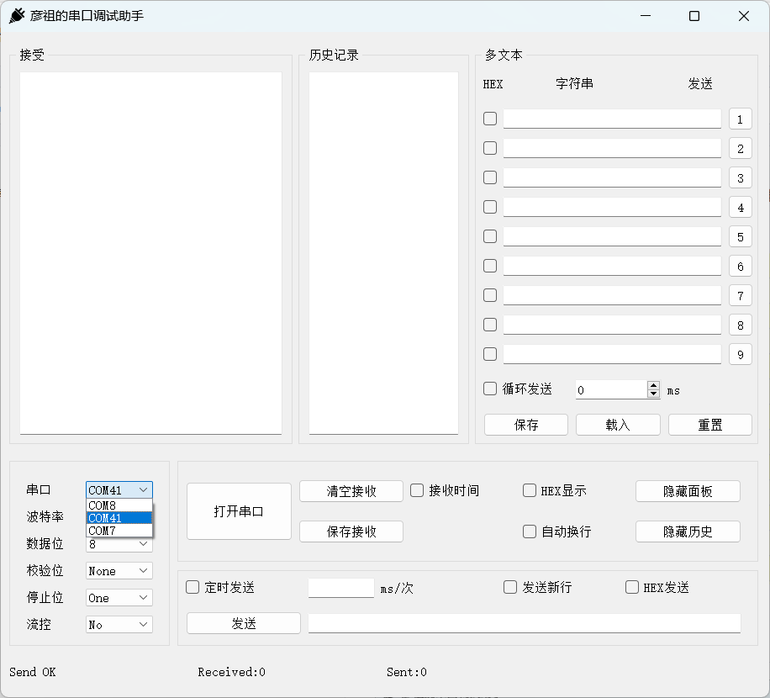The image size is (770, 698).
Task: Click the 保存 save button
Action: [x=526, y=425]
